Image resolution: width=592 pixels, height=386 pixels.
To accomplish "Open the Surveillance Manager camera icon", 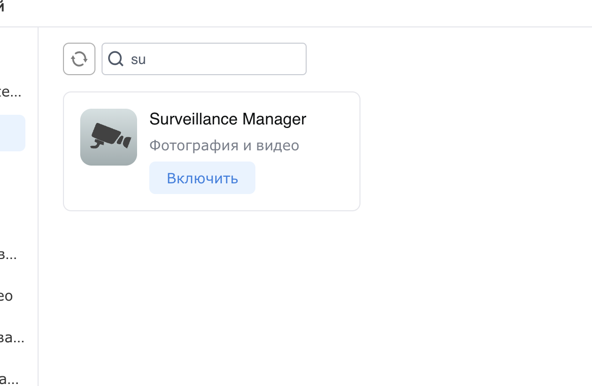I will 109,137.
